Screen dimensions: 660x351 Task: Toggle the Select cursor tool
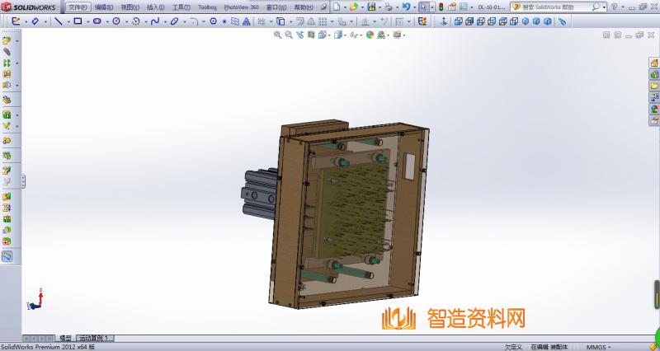click(422, 7)
